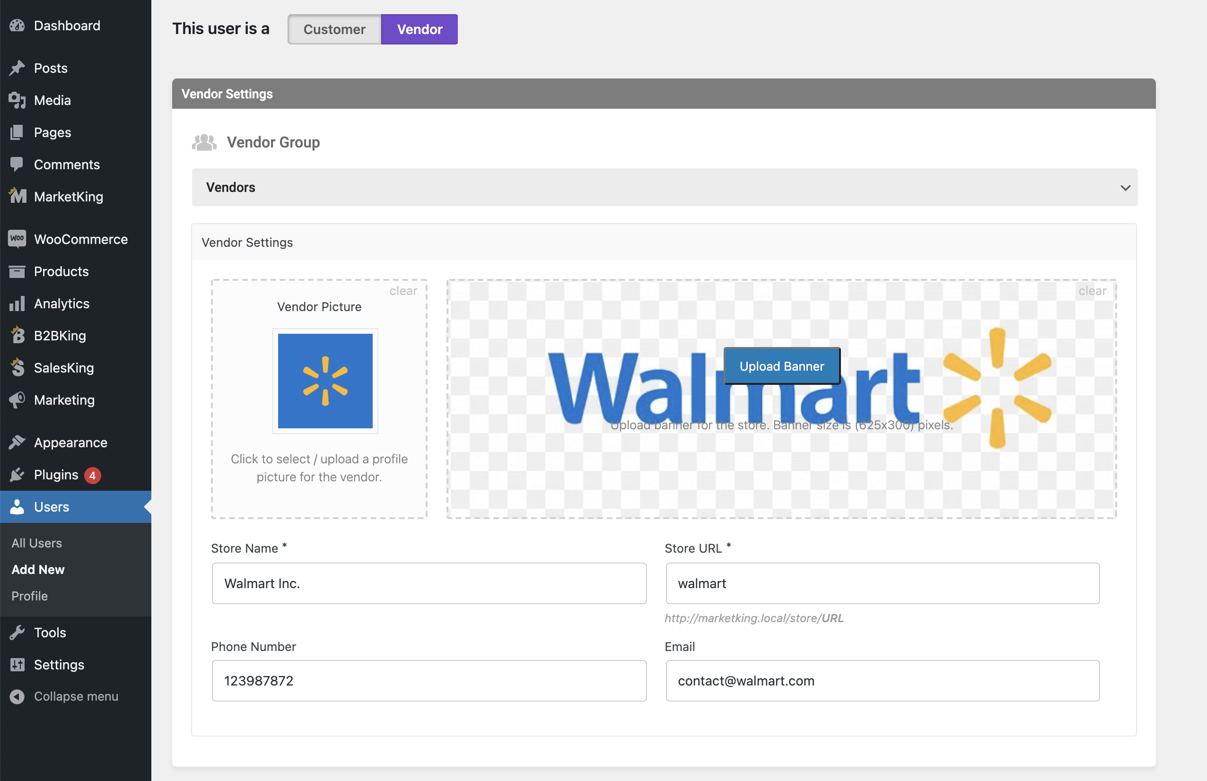This screenshot has width=1207, height=781.
Task: Switch user type to Customer
Action: point(334,29)
